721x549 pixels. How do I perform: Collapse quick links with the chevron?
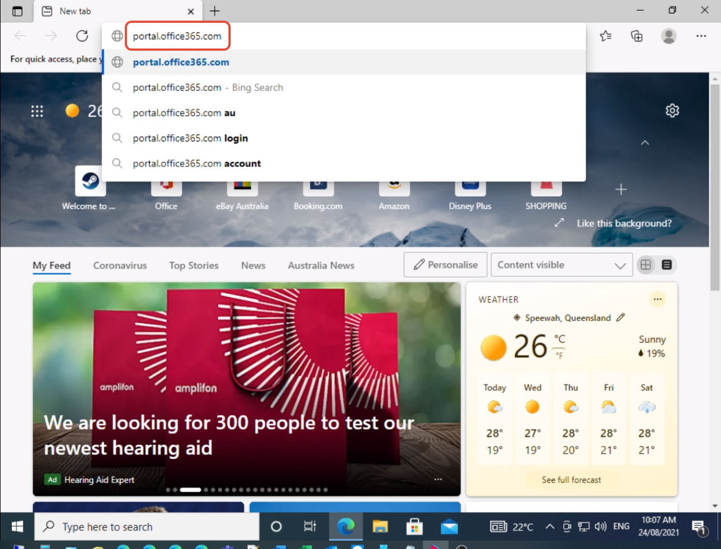point(645,143)
